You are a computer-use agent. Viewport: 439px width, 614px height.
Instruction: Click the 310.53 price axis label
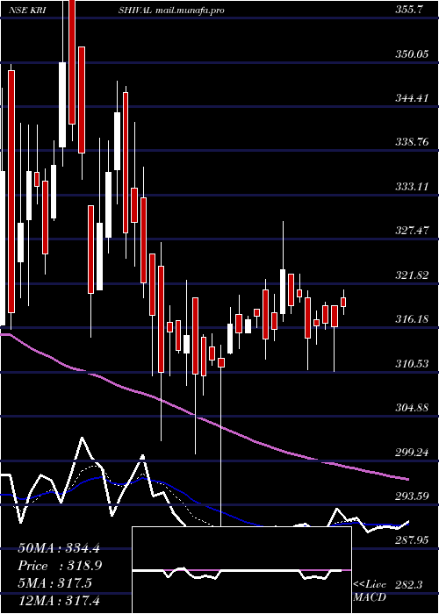412,364
